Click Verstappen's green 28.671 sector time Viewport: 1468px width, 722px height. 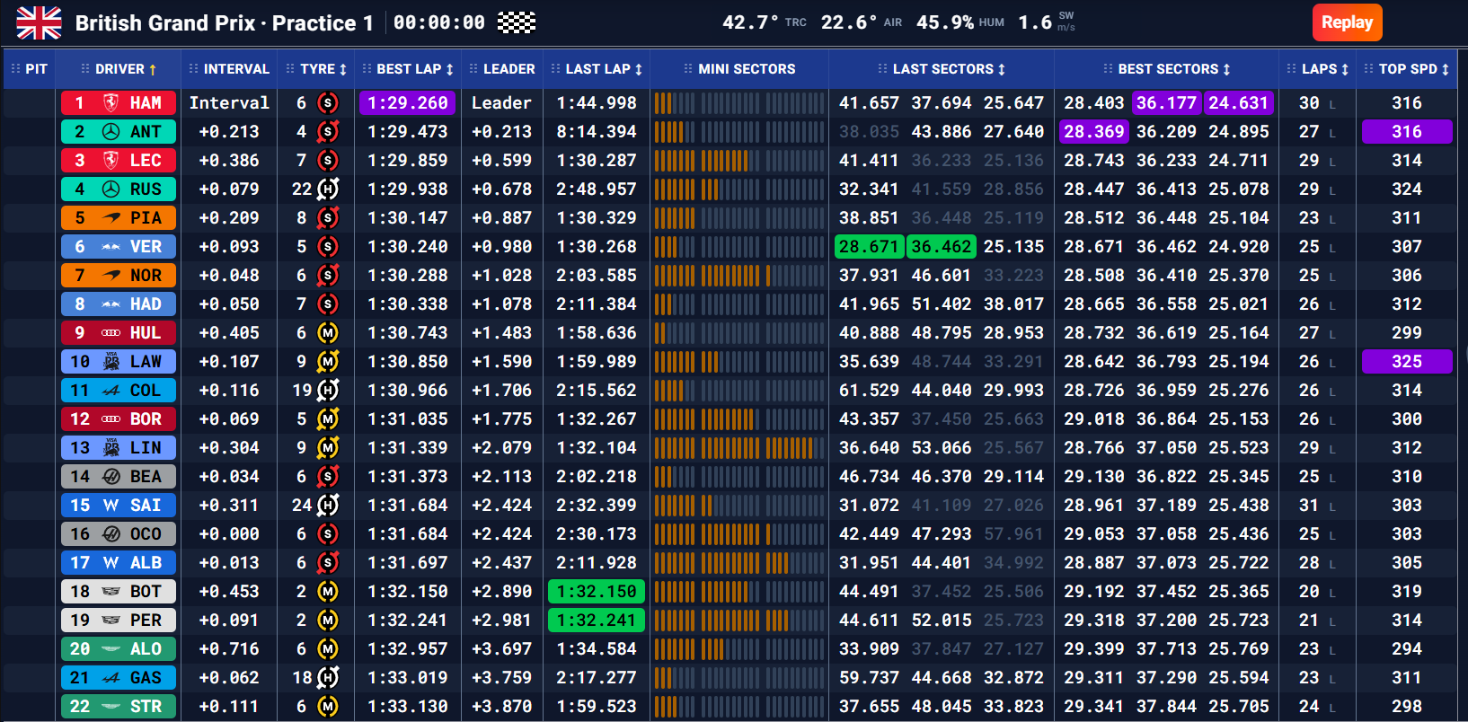(x=869, y=247)
